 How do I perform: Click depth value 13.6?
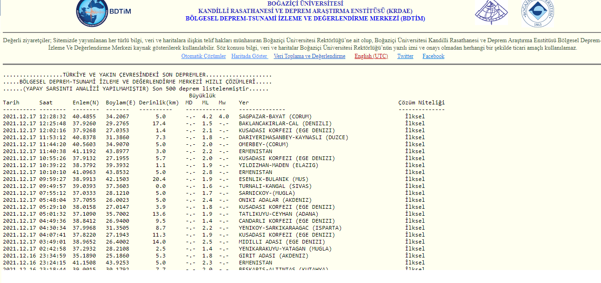coord(159,214)
